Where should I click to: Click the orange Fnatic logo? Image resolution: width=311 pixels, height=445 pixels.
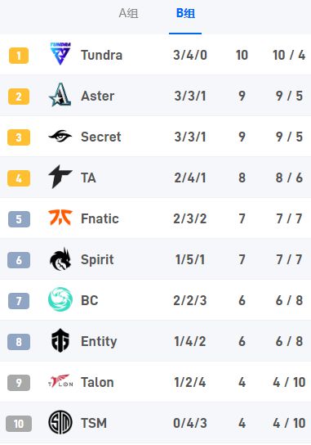60,218
